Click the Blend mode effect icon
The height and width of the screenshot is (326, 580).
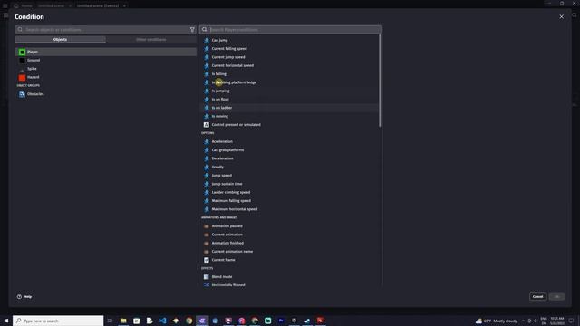[x=207, y=277]
